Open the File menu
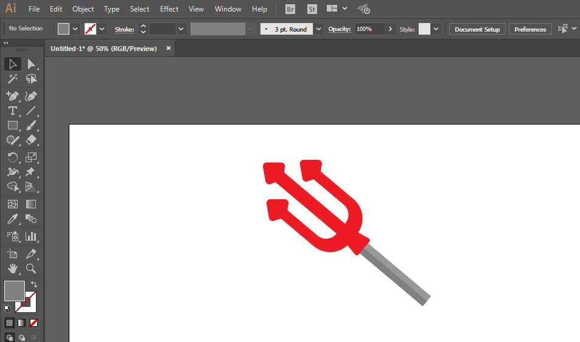This screenshot has height=342, width=580. (x=34, y=9)
